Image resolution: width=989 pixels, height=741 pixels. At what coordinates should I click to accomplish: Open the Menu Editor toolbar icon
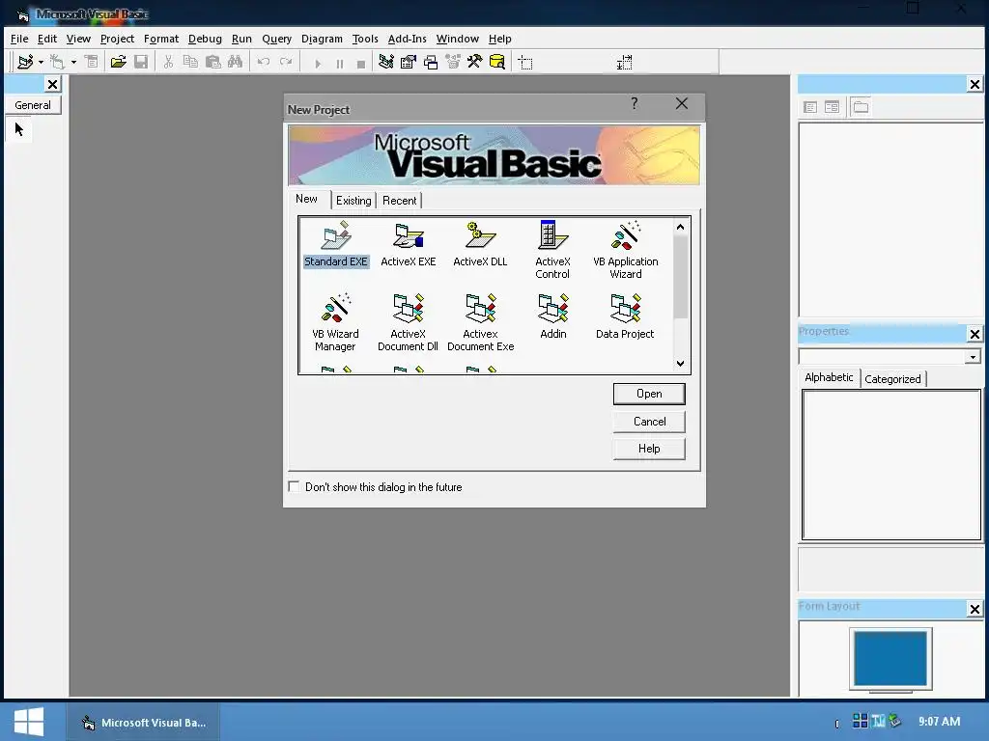92,62
